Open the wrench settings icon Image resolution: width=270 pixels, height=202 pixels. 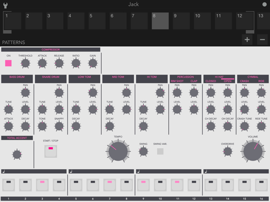[x=5, y=5]
